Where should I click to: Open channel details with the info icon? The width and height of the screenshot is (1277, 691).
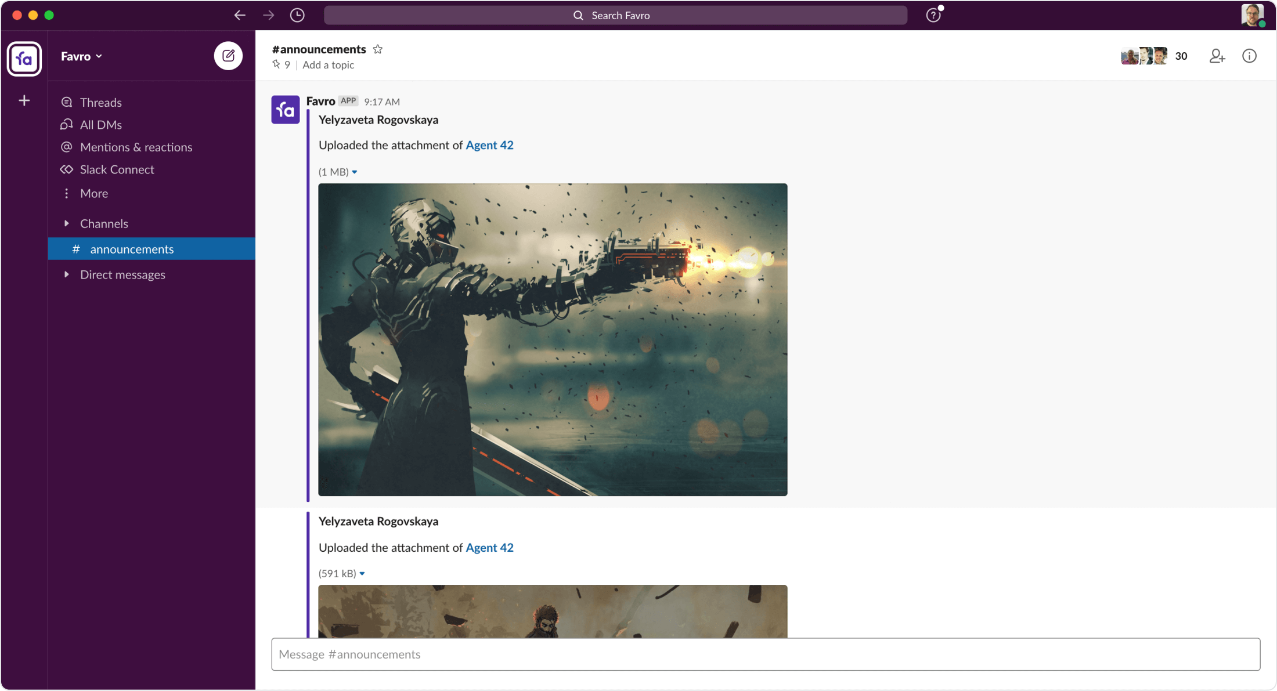(x=1249, y=56)
